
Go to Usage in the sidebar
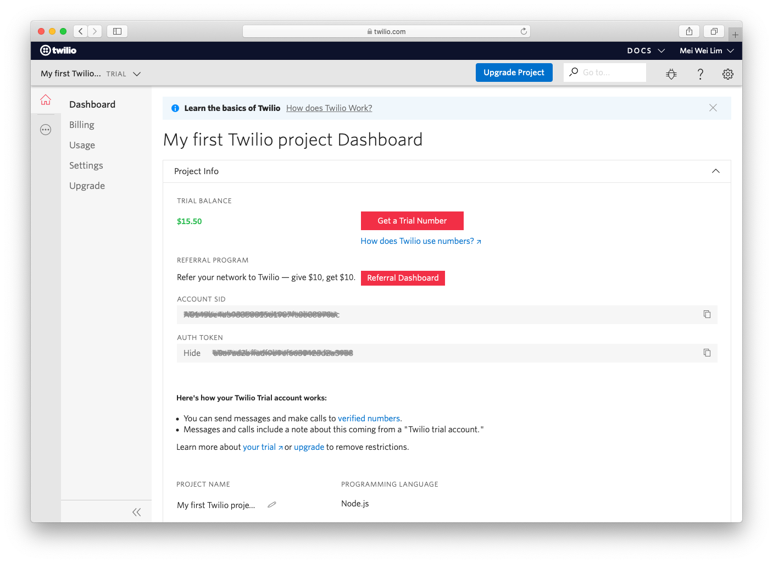[x=82, y=145]
